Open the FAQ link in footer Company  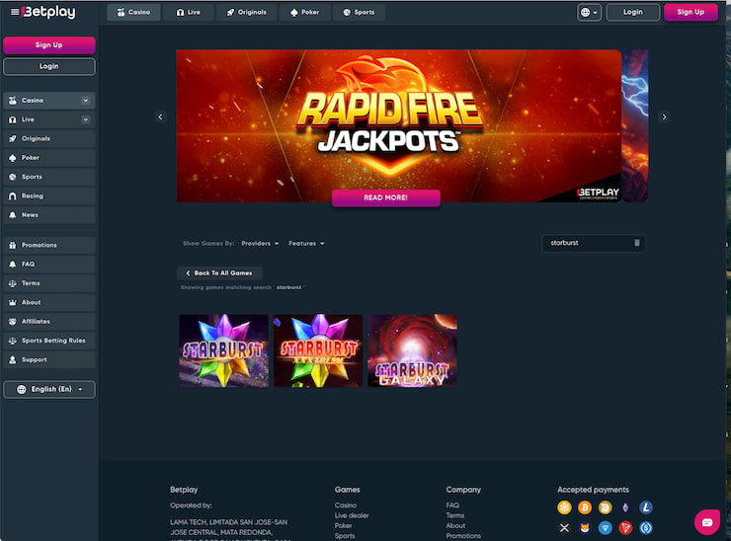coord(452,505)
